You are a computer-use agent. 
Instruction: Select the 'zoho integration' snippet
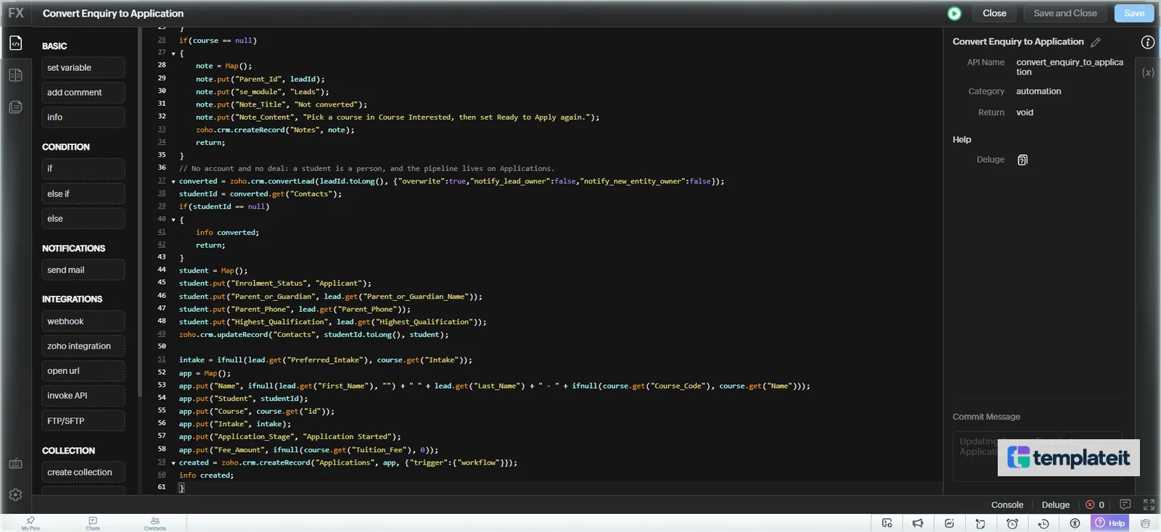pyautogui.click(x=83, y=346)
